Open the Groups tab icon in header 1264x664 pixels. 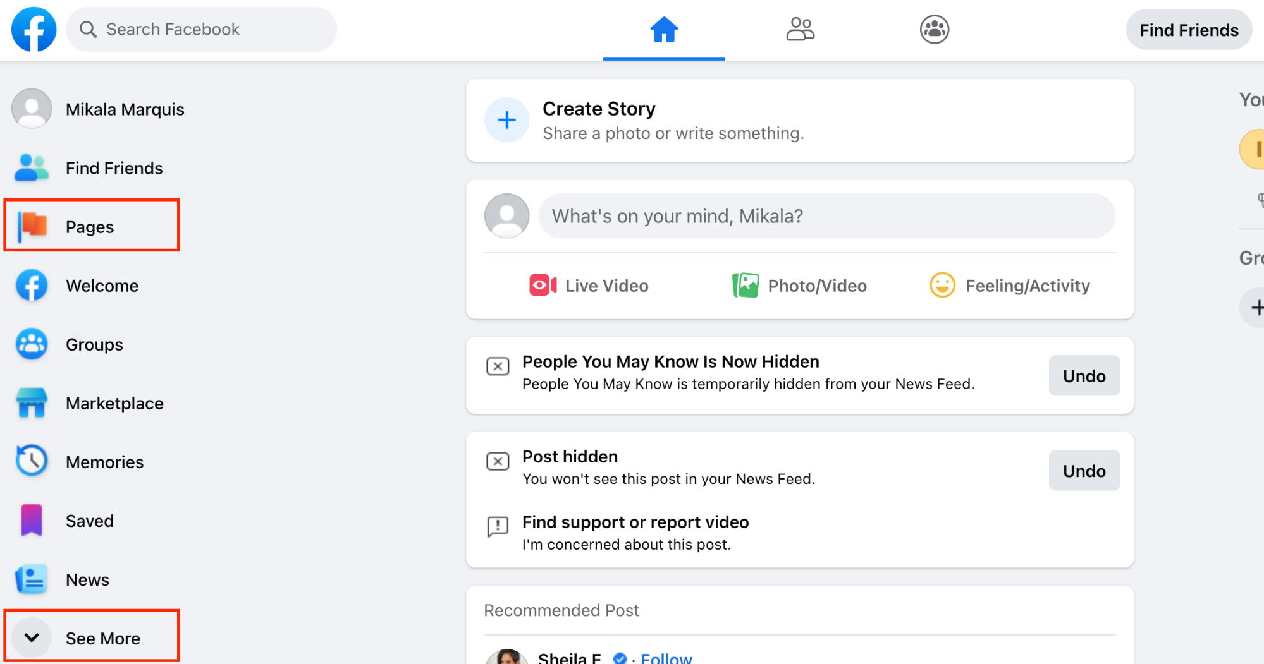(935, 30)
